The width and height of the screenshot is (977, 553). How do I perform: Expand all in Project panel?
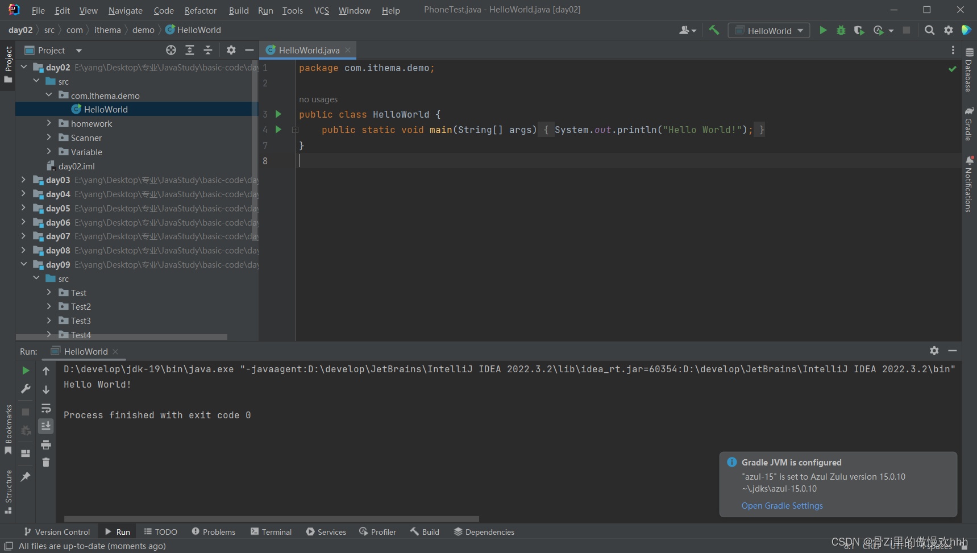coord(190,50)
